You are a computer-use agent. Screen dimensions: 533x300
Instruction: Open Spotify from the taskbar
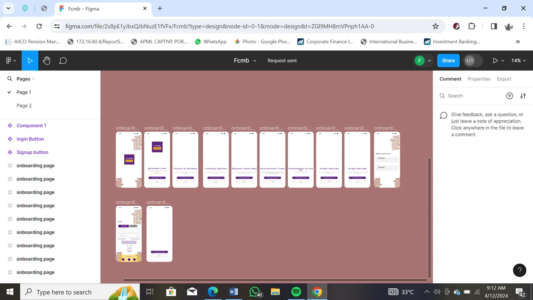point(296,292)
